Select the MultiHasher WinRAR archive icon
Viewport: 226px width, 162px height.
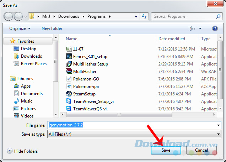69,71
